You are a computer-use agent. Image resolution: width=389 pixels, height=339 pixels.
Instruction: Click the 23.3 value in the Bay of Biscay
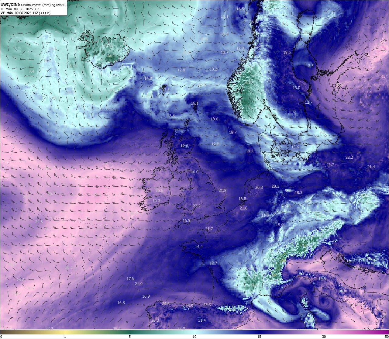coord(207,305)
